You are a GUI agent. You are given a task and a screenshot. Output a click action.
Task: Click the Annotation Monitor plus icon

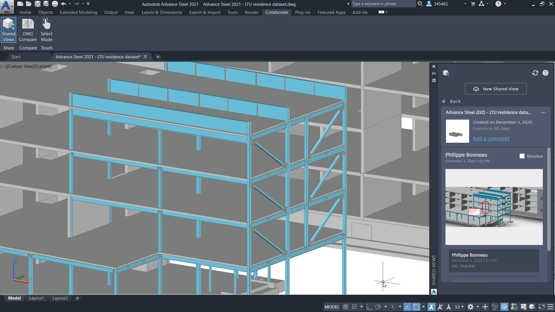coord(485,307)
